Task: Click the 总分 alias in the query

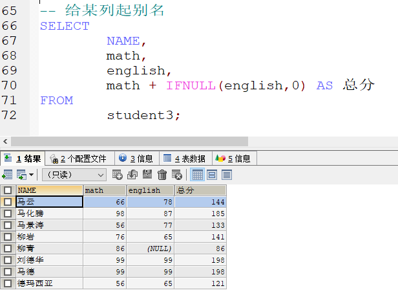Action: pyautogui.click(x=358, y=85)
